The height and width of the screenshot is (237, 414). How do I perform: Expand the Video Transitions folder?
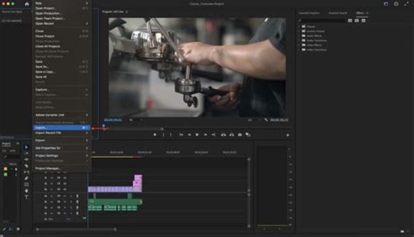coord(299,49)
